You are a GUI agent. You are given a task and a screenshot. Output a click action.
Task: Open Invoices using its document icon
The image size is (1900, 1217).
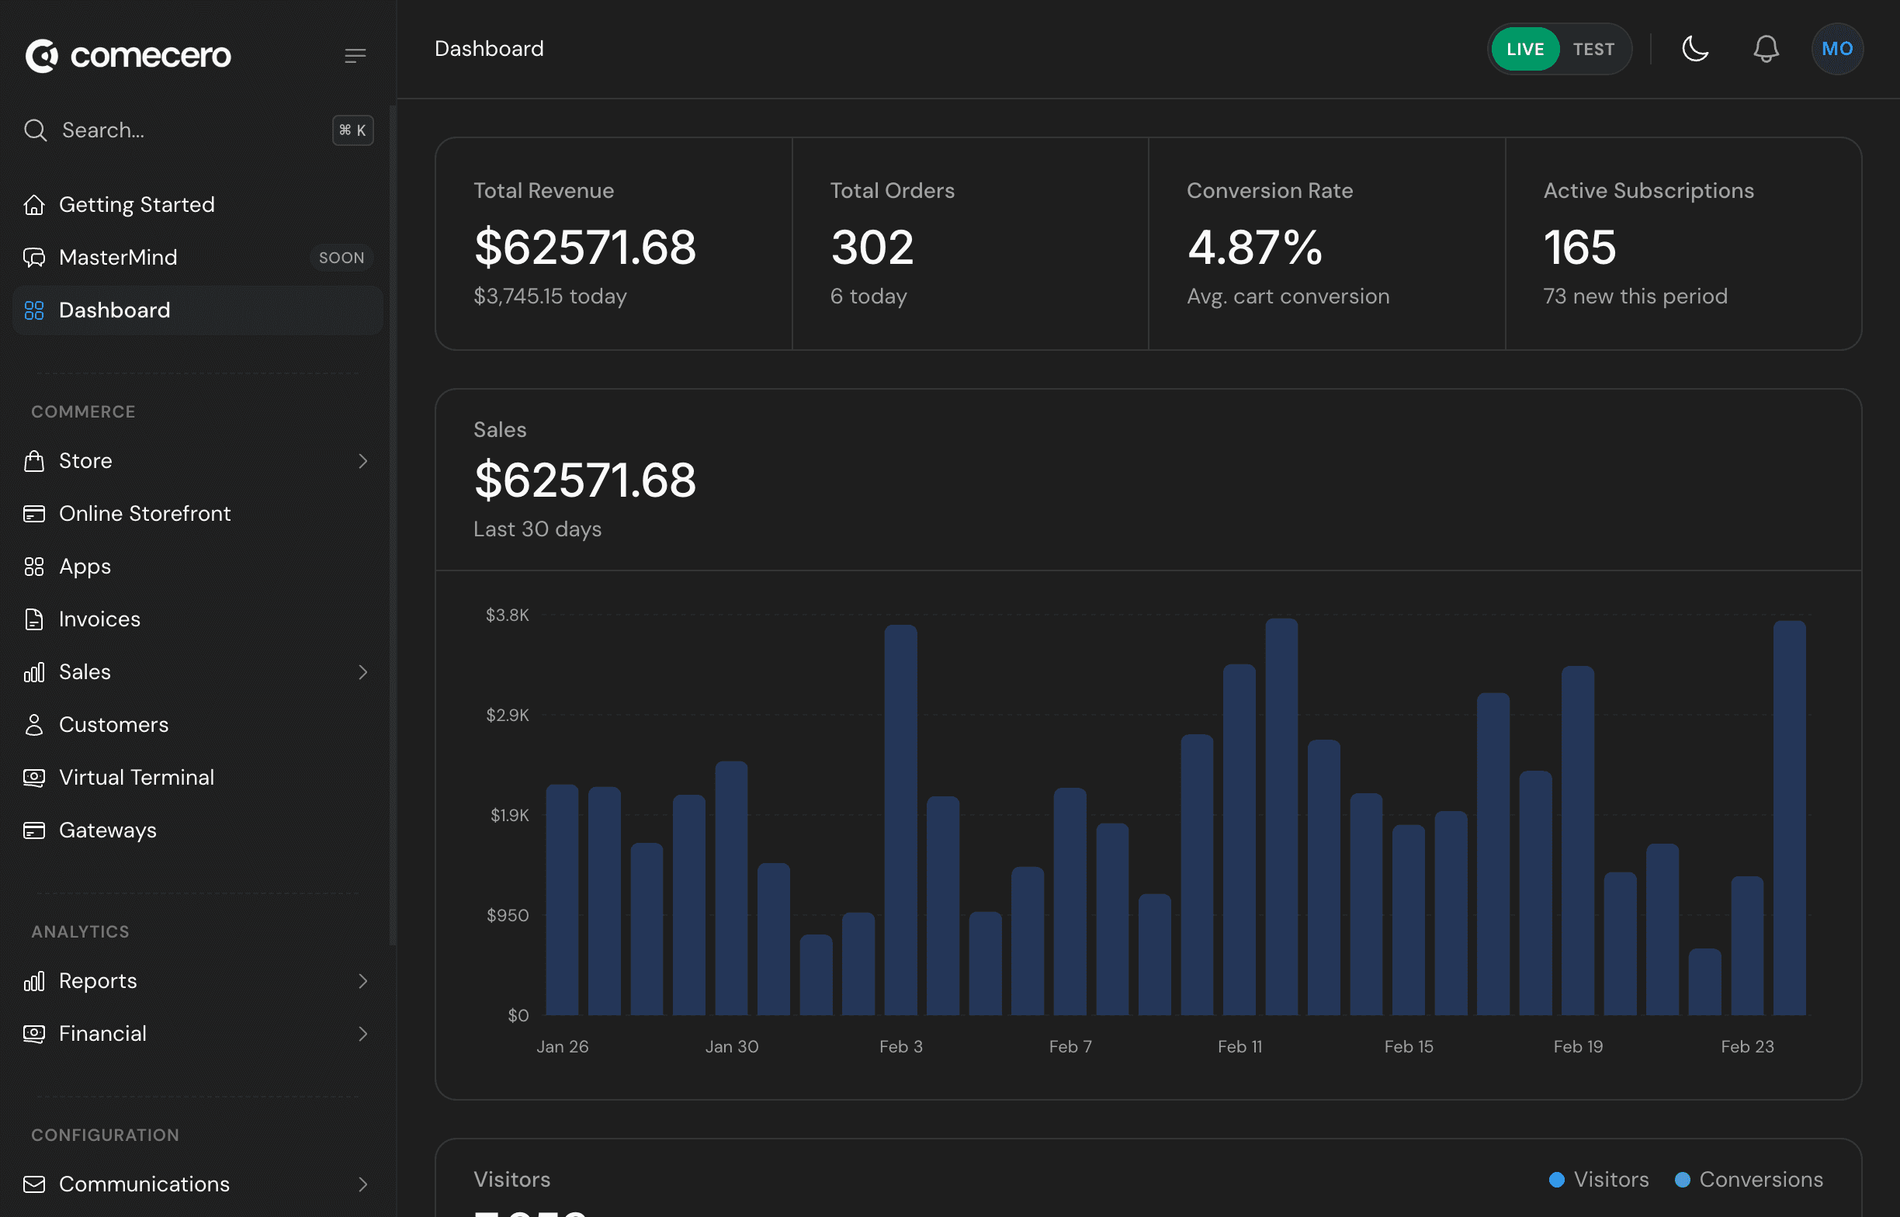(x=34, y=619)
